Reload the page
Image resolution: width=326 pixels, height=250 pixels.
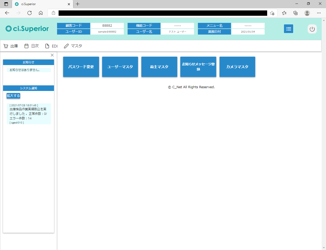tap(30, 13)
